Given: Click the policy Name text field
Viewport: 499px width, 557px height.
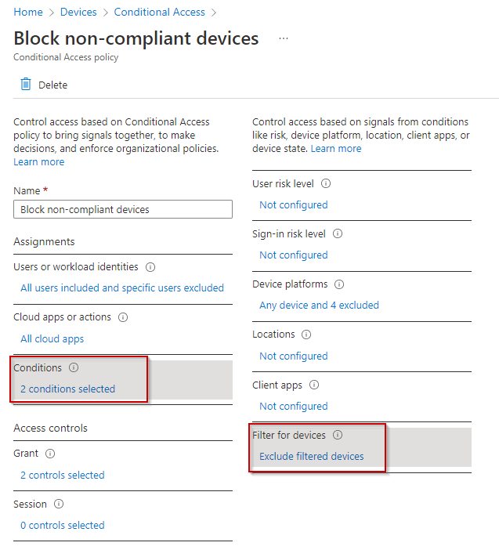Looking at the screenshot, I should point(123,209).
